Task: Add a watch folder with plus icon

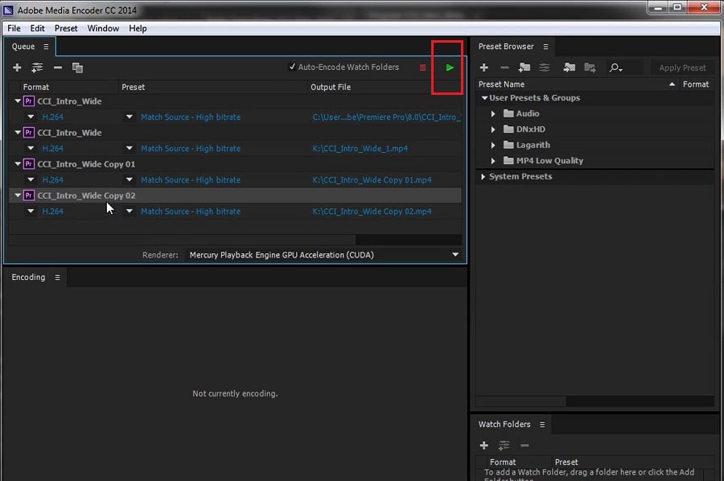Action: [484, 446]
